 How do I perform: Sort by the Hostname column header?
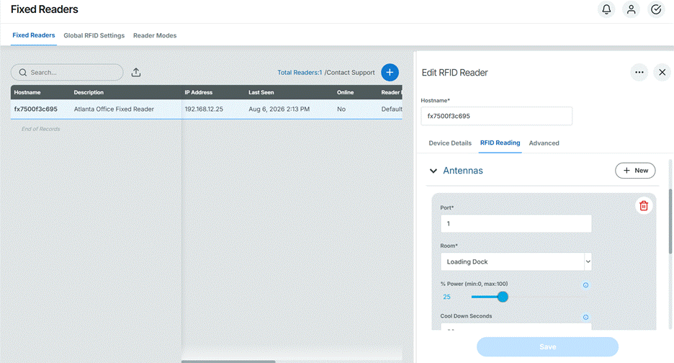[27, 92]
